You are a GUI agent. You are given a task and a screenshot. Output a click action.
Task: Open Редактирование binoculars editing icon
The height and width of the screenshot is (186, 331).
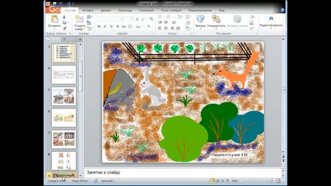tap(271, 19)
